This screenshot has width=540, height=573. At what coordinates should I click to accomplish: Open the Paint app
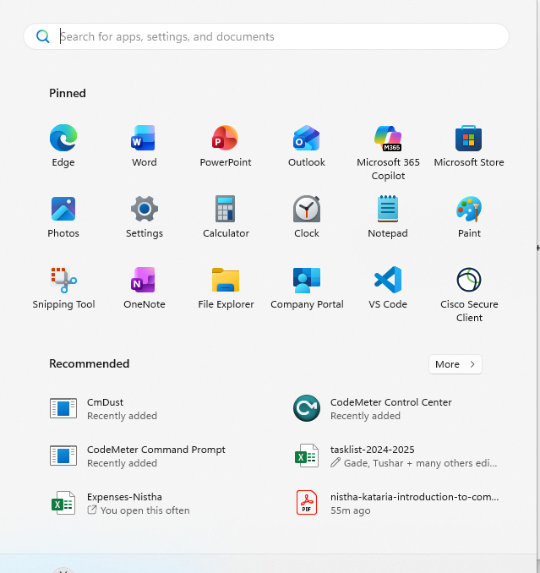(469, 217)
